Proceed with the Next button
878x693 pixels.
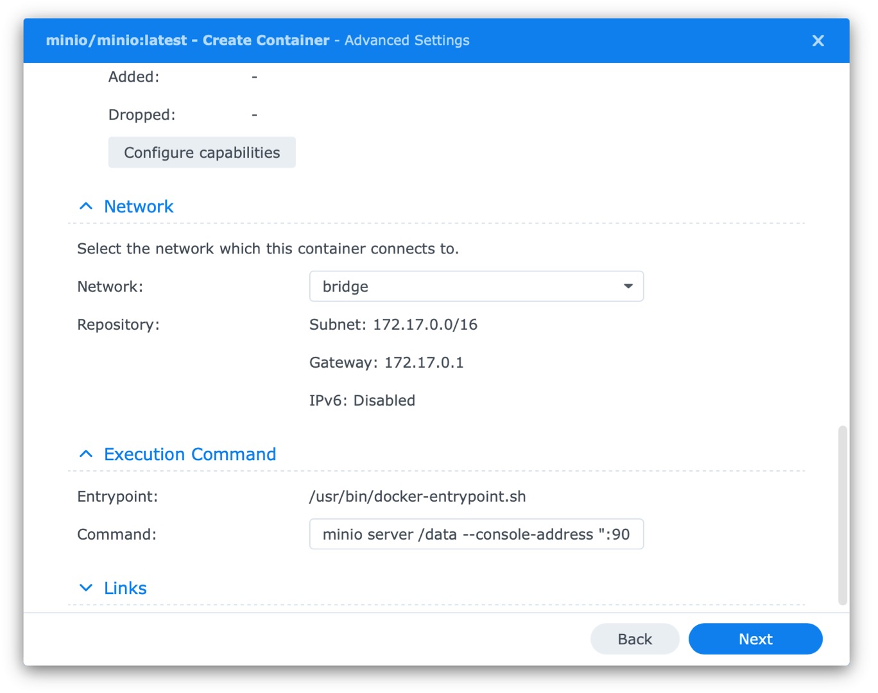(x=755, y=639)
